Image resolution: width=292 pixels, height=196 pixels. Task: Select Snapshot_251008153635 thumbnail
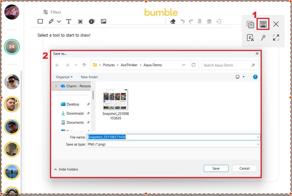click(115, 104)
